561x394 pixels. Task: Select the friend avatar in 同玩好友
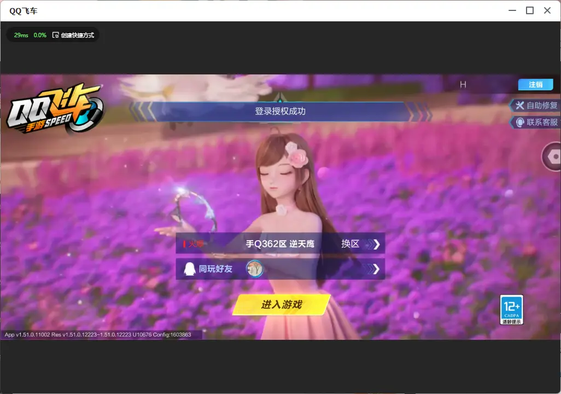255,269
